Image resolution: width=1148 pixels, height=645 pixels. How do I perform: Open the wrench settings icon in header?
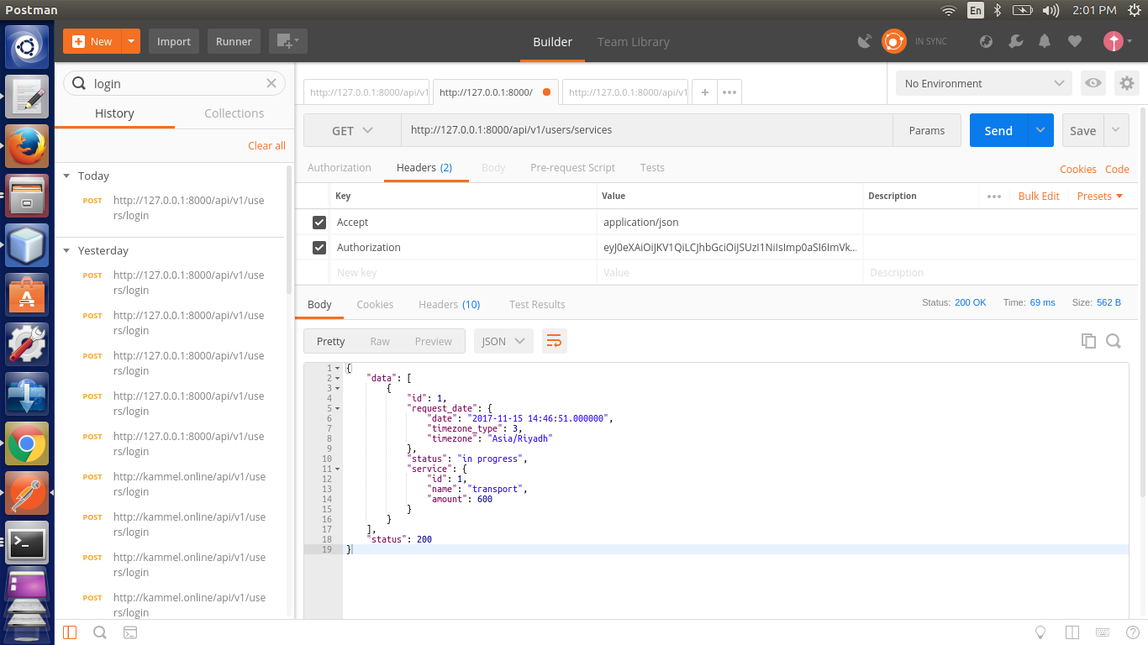(x=1015, y=41)
